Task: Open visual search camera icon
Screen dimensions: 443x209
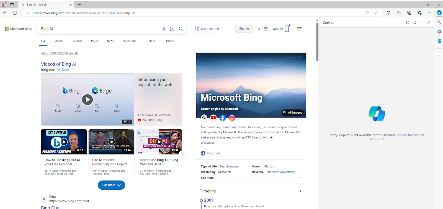Action: [172, 29]
